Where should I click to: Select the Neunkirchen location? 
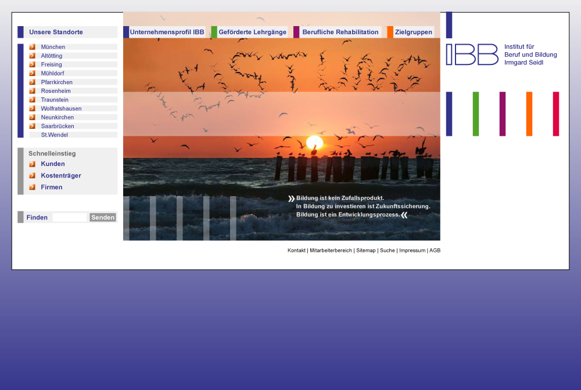tap(57, 117)
